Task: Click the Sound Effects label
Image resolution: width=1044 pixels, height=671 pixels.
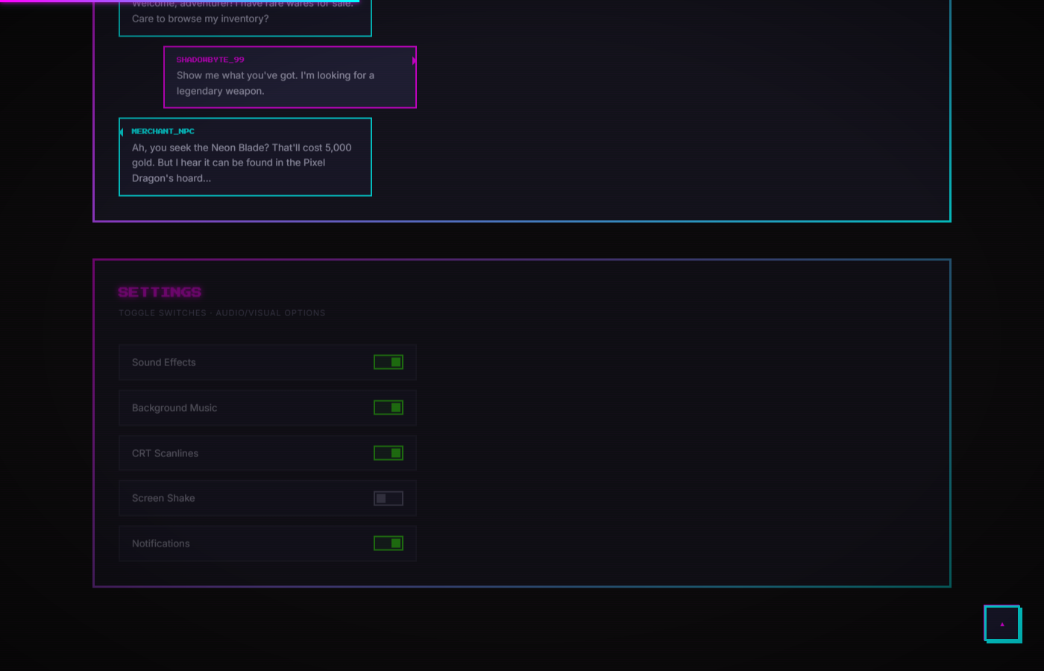Action: pyautogui.click(x=164, y=362)
